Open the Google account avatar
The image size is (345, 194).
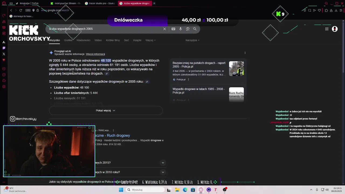point(335,29)
